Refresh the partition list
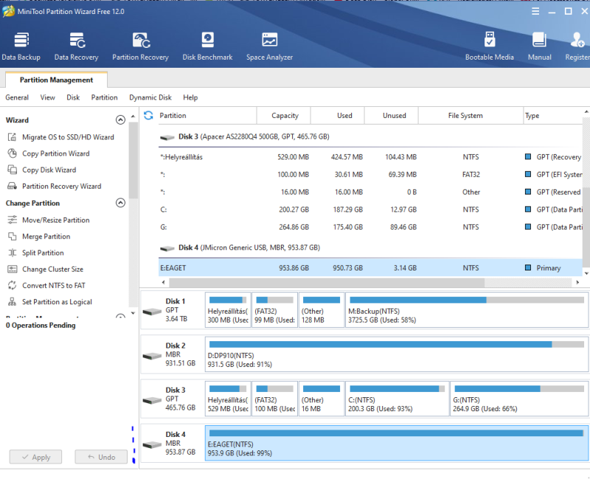 point(148,116)
